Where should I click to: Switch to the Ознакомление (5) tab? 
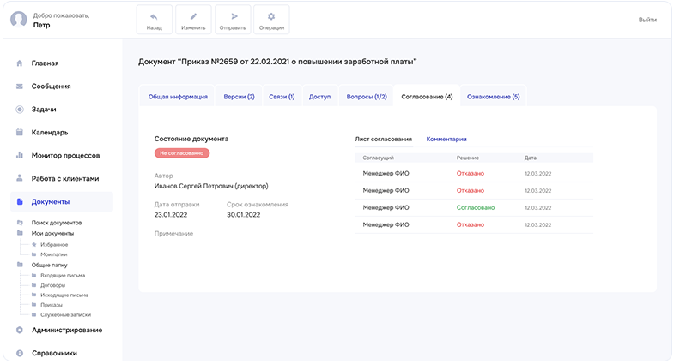493,97
